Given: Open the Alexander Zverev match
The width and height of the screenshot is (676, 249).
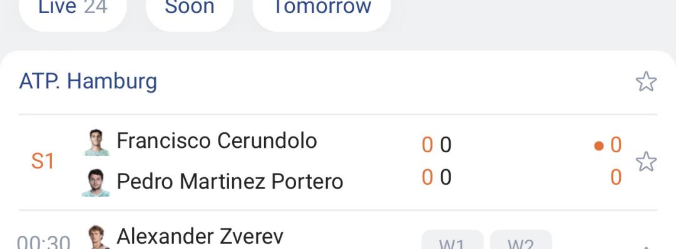Looking at the screenshot, I should tap(200, 237).
